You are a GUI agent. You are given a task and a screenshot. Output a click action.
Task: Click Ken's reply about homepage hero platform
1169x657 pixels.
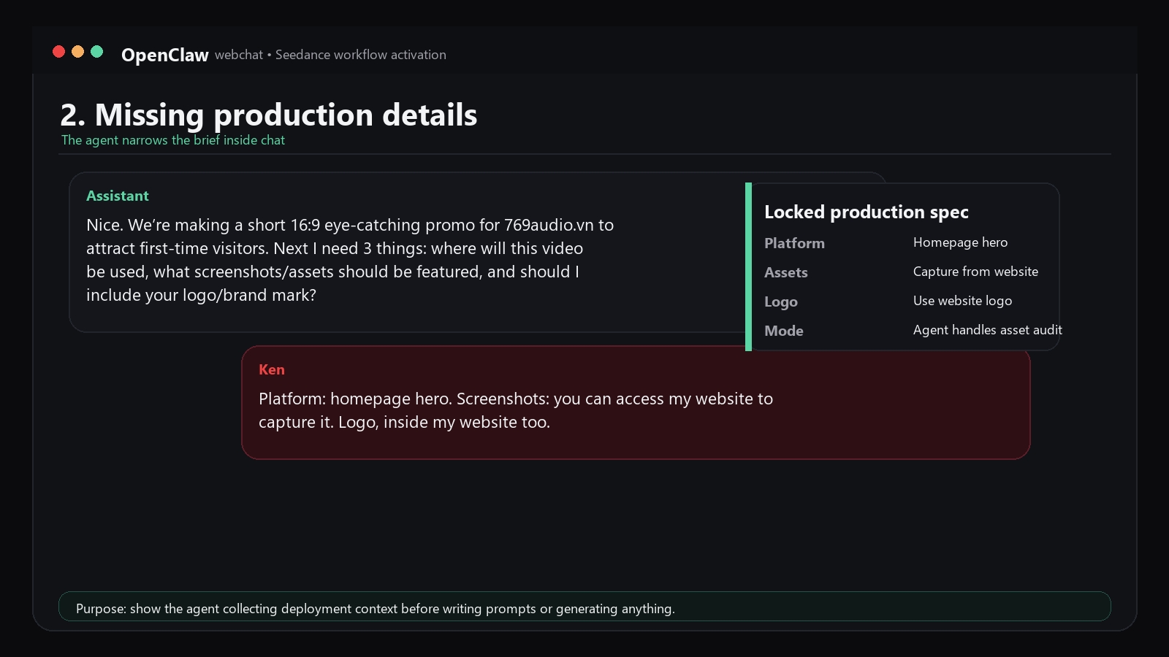pos(516,410)
